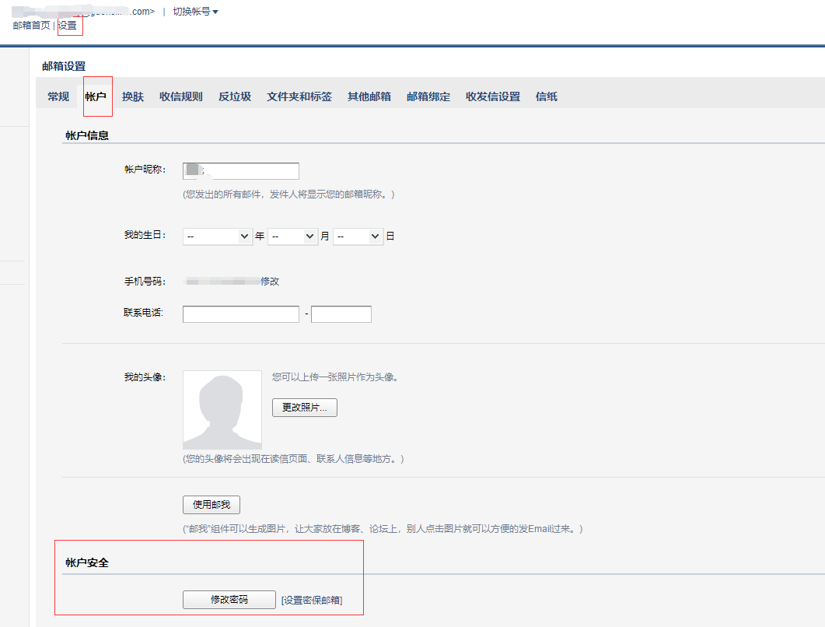Click the 手机号码 label
Image resolution: width=825 pixels, height=627 pixels.
click(145, 282)
